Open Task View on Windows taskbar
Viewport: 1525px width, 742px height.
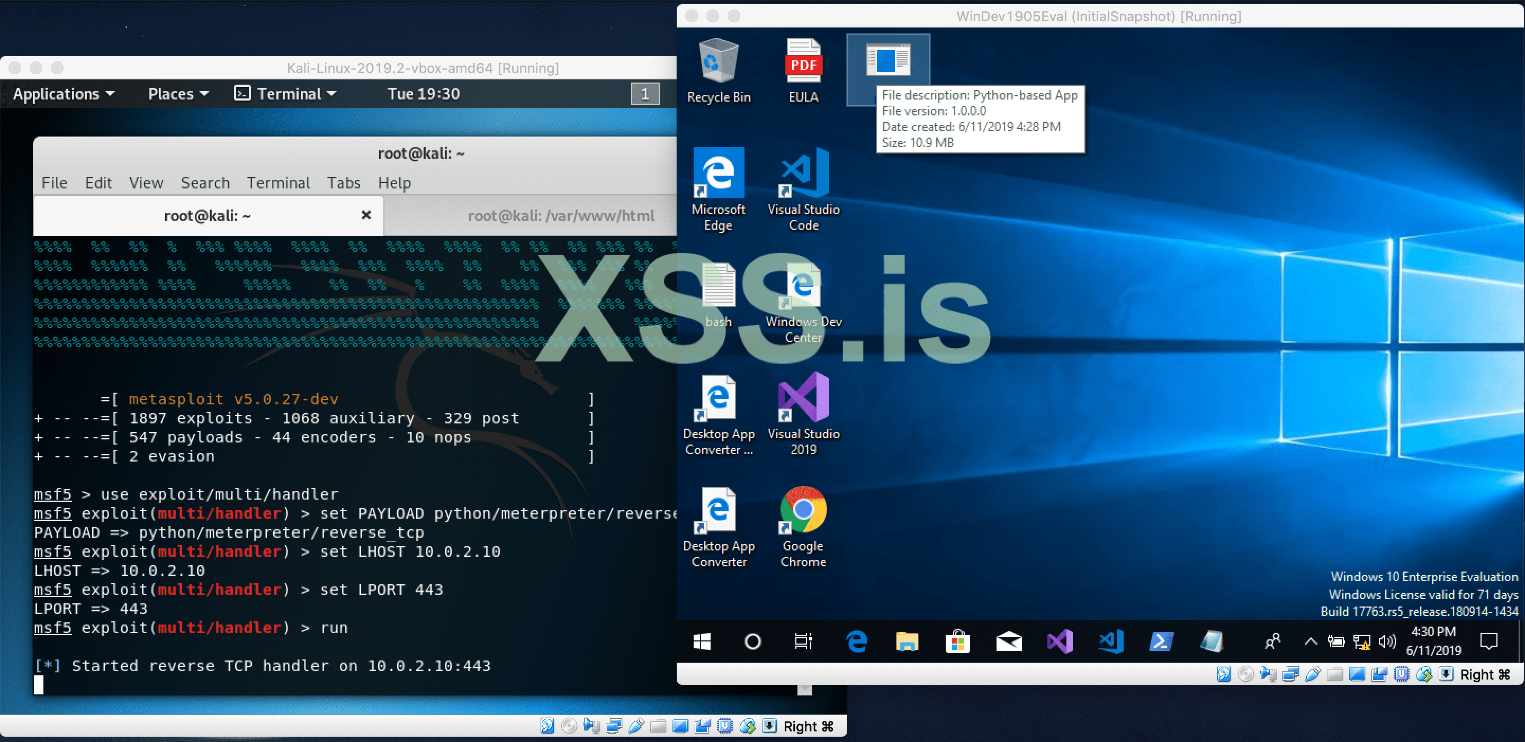pos(803,641)
